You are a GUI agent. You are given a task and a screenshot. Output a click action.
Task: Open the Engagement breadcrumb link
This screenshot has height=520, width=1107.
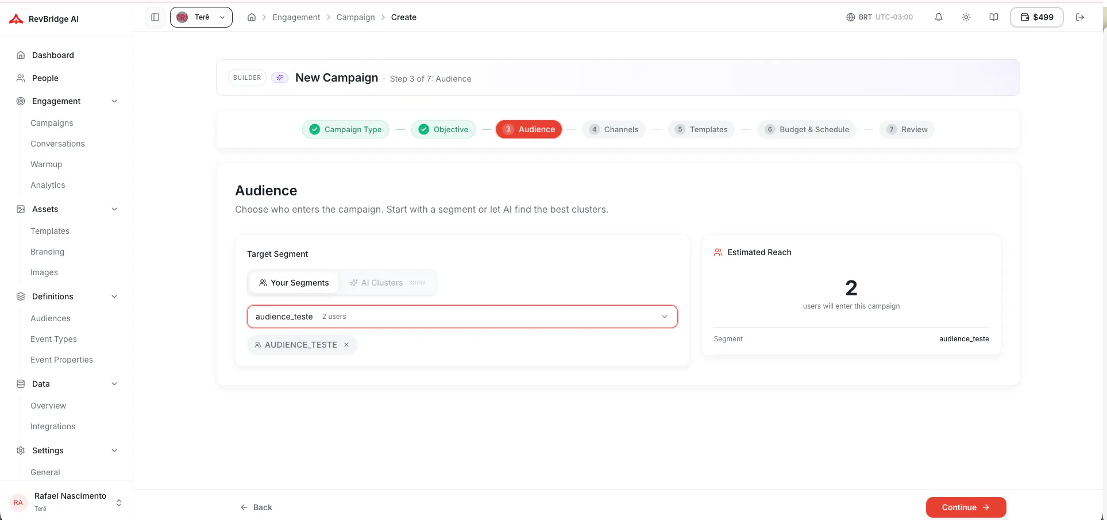coord(296,17)
